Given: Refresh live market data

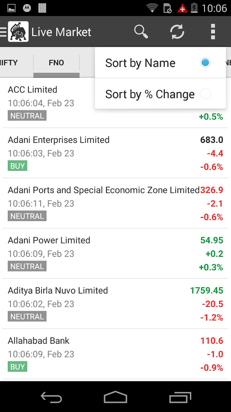Looking at the screenshot, I should click(x=177, y=32).
